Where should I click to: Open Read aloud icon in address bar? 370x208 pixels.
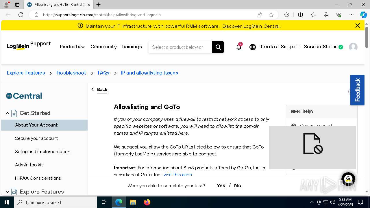click(260, 15)
